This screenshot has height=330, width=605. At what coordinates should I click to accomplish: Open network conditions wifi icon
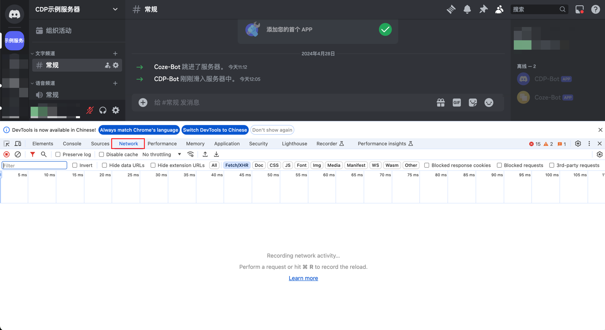coord(191,154)
